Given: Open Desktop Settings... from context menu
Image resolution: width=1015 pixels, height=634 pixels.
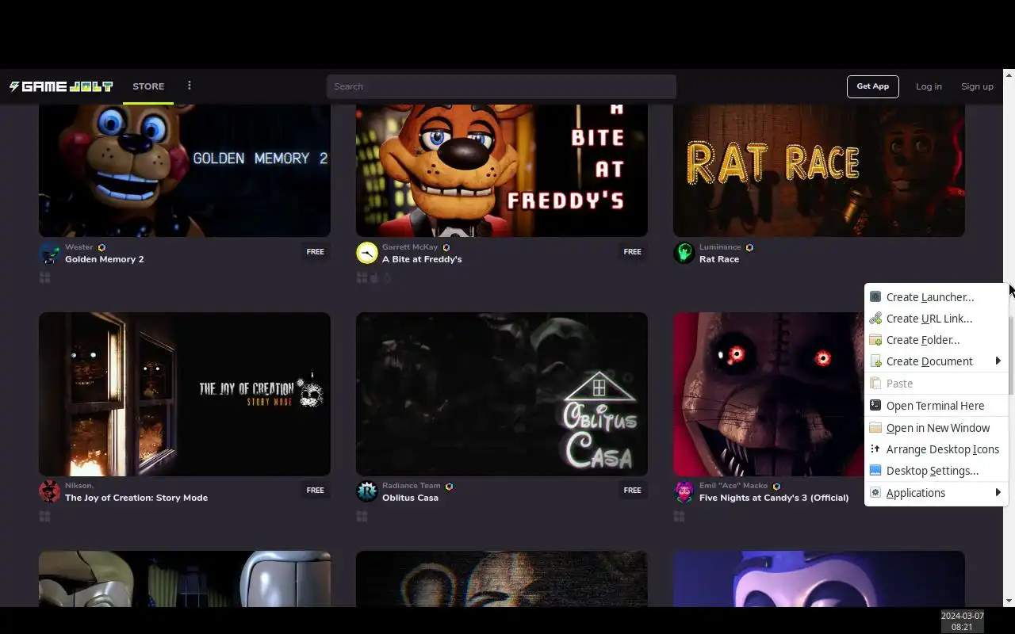Looking at the screenshot, I should [x=936, y=471].
